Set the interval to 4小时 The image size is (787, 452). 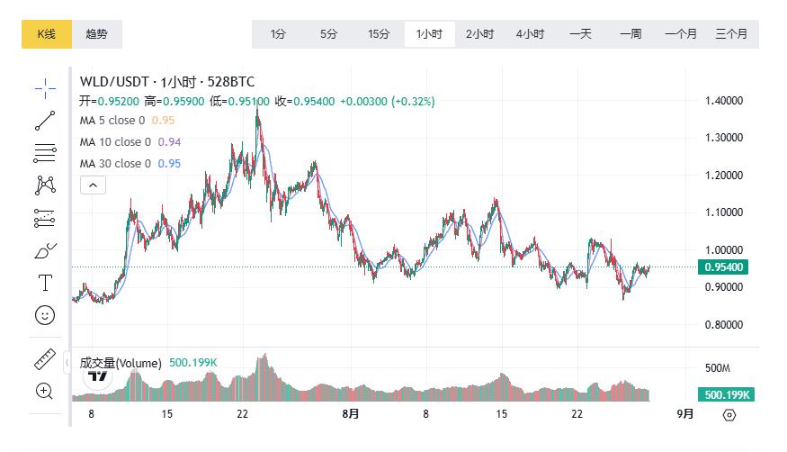pyautogui.click(x=530, y=34)
